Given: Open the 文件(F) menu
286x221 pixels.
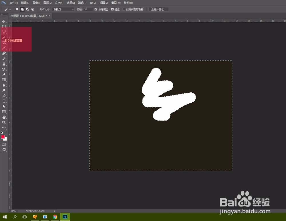Looking at the screenshot, I should click(x=14, y=3).
